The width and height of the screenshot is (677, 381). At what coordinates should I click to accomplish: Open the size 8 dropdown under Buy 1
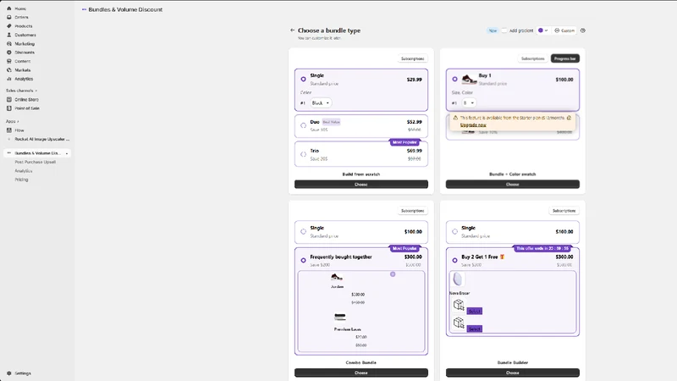[469, 102]
